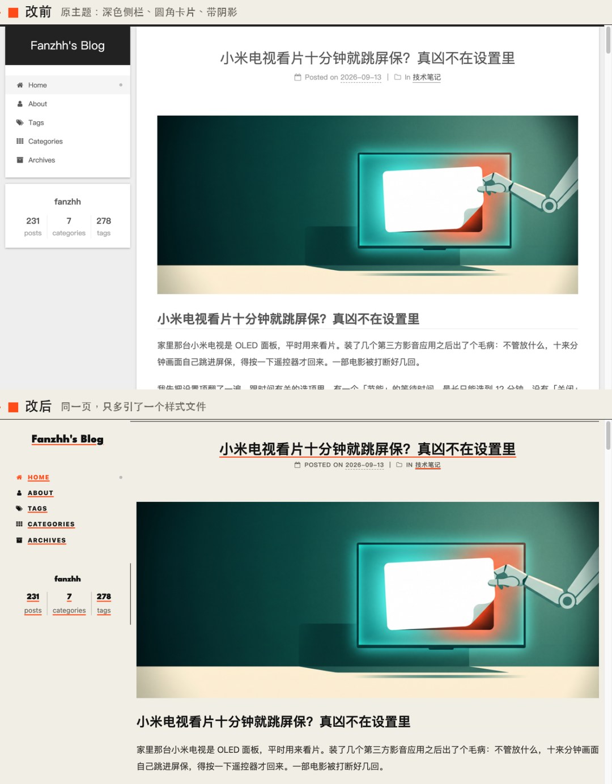Viewport: 612px width, 784px height.
Task: Click article subheading in top page body
Action: 288,319
